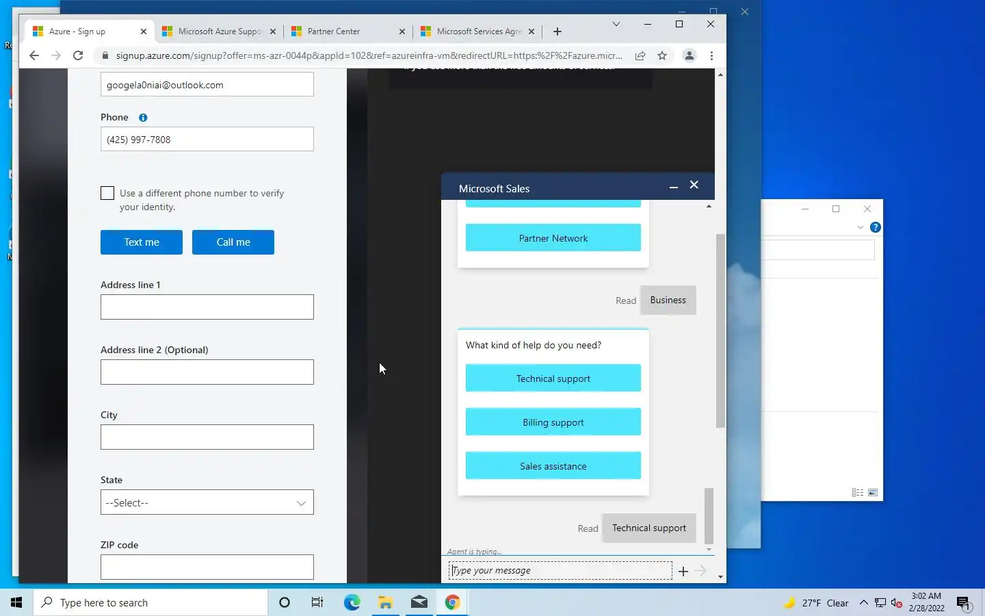Choose Technical support chat option

553,378
